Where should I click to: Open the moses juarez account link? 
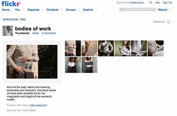click(x=137, y=3)
